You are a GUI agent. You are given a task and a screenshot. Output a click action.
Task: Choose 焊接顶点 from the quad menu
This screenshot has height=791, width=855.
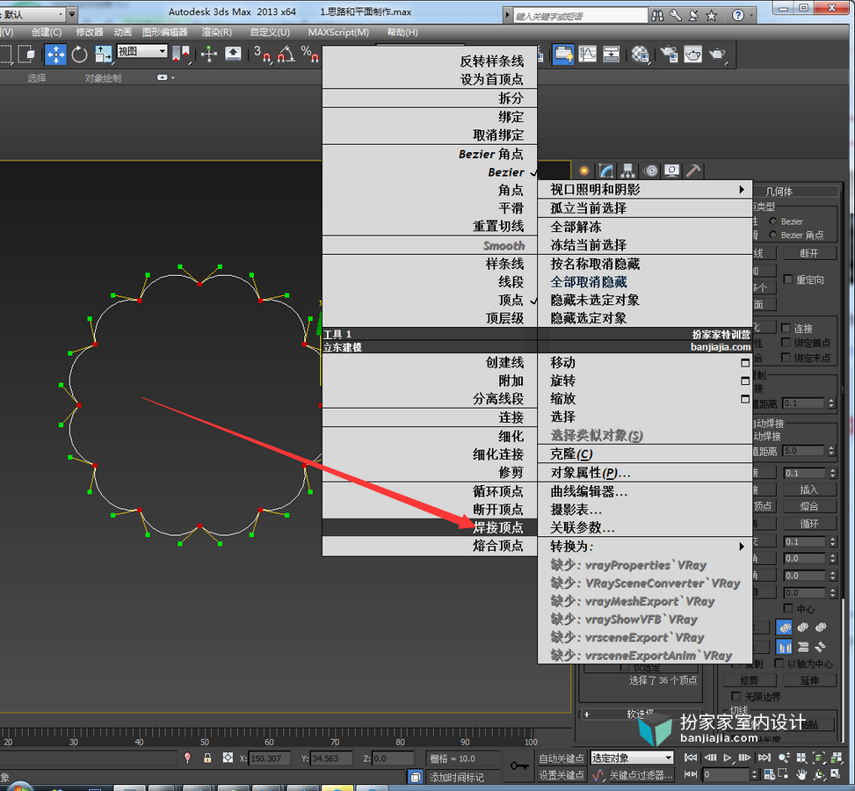[430, 527]
